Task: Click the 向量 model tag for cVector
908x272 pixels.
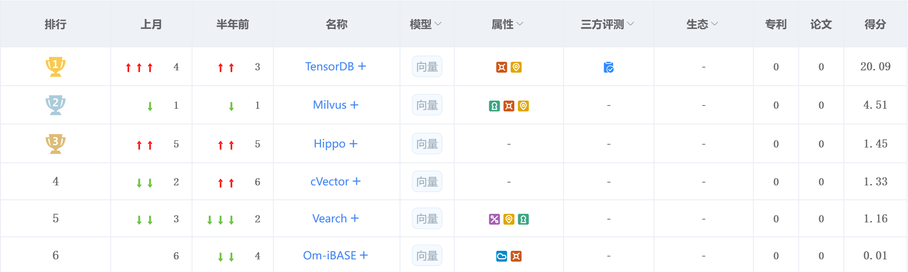Action: point(427,181)
